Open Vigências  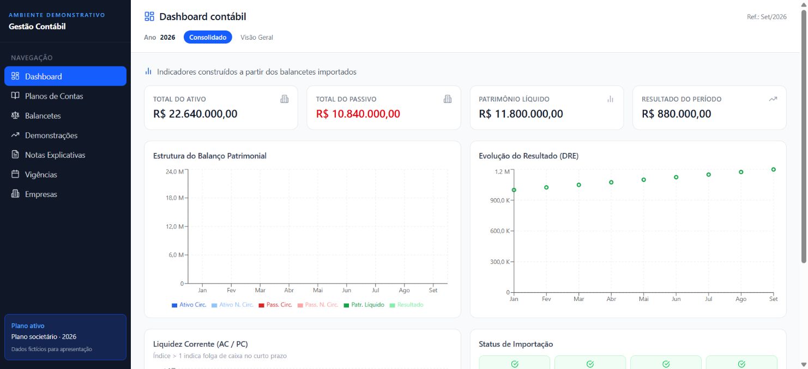pyautogui.click(x=65, y=175)
